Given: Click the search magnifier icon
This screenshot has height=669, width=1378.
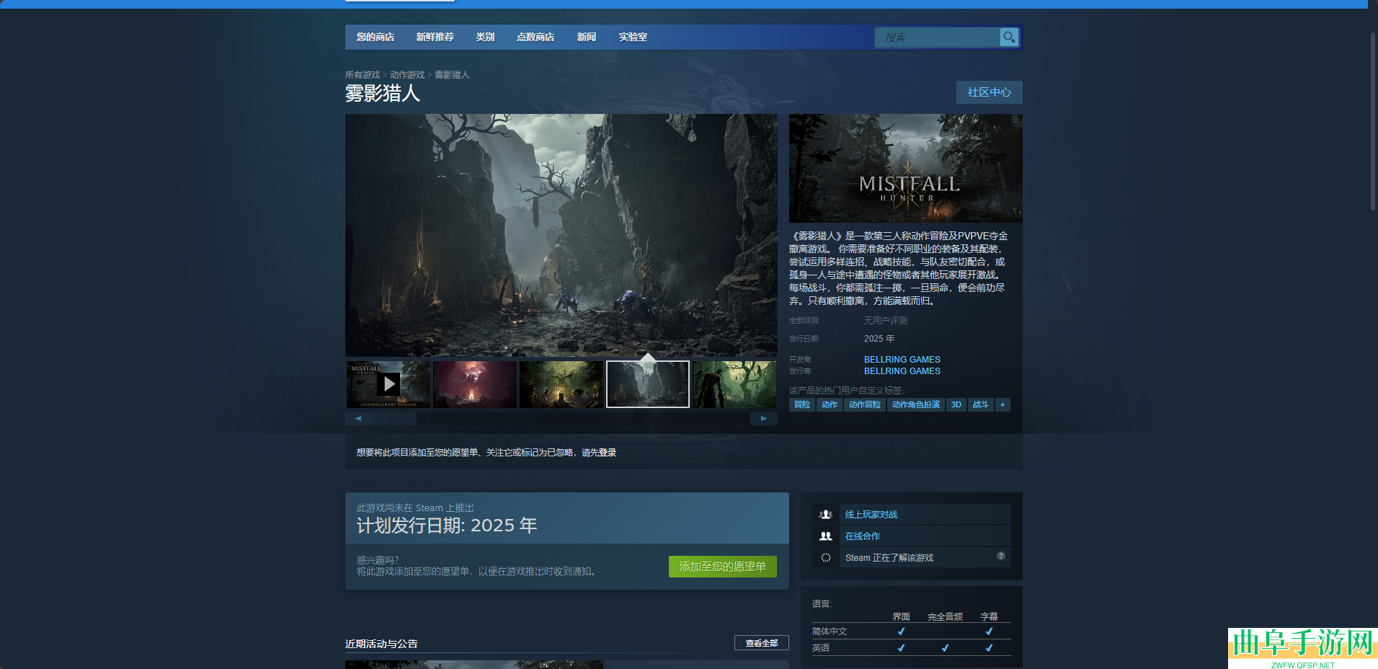Looking at the screenshot, I should point(1009,37).
